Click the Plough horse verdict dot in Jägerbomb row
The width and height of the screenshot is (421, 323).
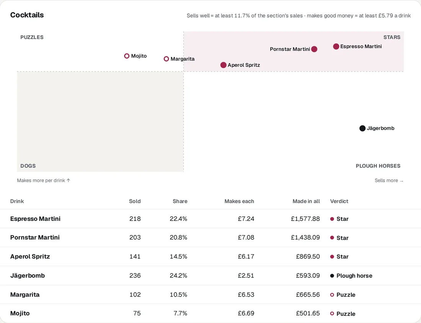click(332, 276)
